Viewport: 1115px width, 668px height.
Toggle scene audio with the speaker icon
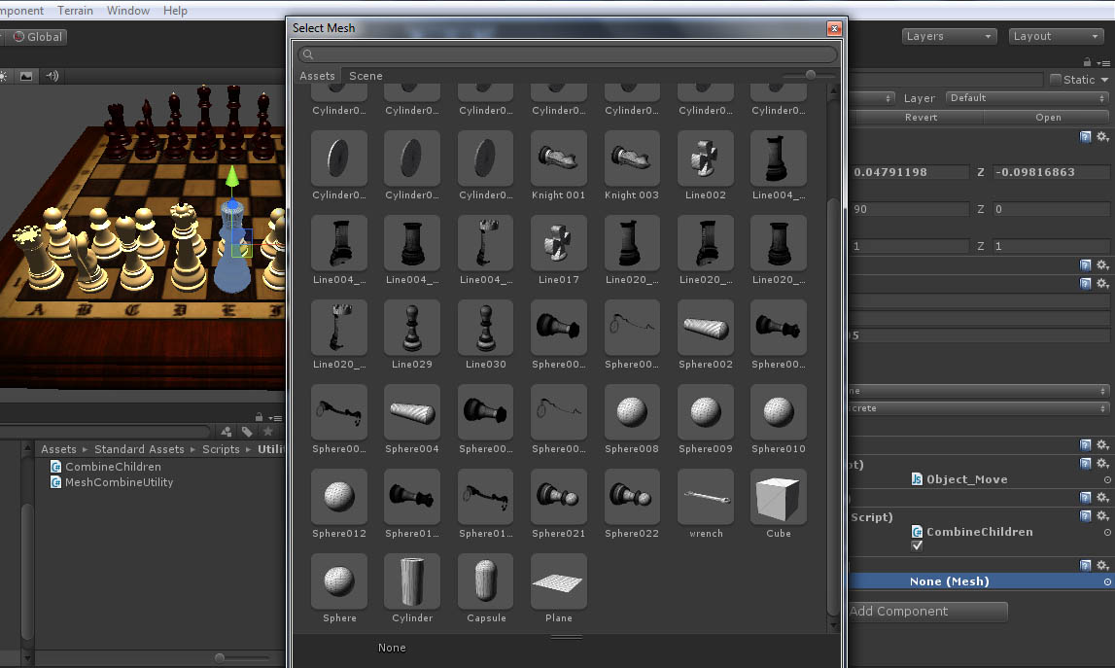point(51,75)
